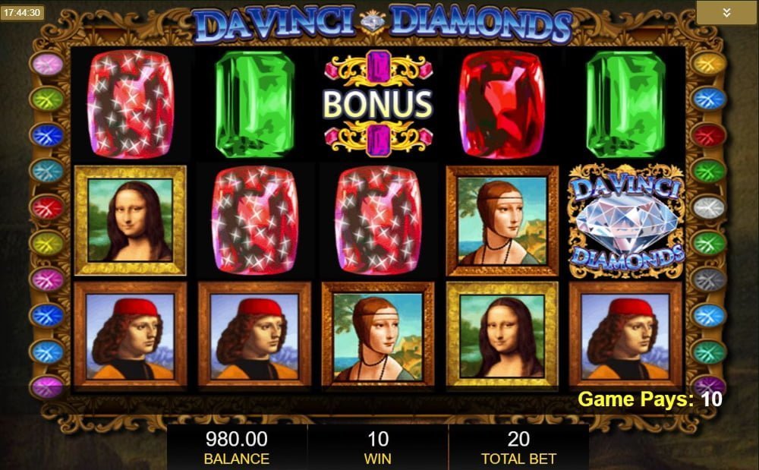Click Mona Lisa portrait in bottom row

502,336
